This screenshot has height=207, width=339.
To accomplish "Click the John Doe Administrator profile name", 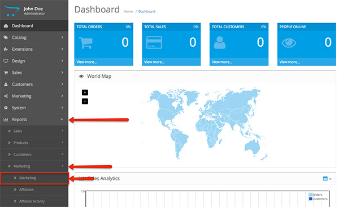I will pyautogui.click(x=34, y=11).
